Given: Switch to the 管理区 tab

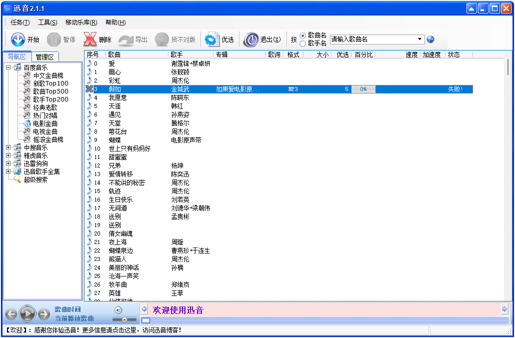Looking at the screenshot, I should [45, 57].
